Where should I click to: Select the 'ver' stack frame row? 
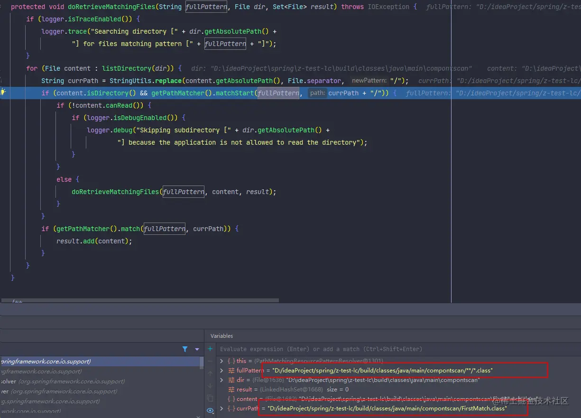(x=100, y=391)
